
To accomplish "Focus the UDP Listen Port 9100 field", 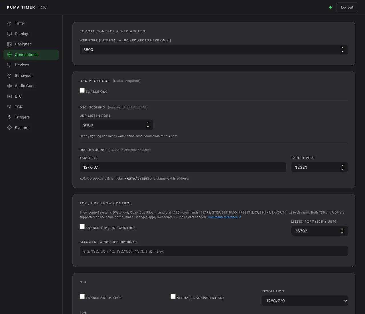I will [x=116, y=125].
